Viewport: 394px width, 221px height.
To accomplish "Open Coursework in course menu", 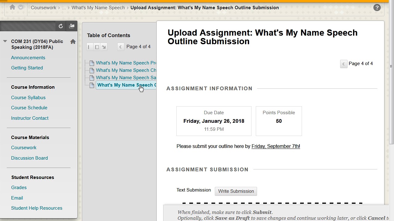I will 24,148.
